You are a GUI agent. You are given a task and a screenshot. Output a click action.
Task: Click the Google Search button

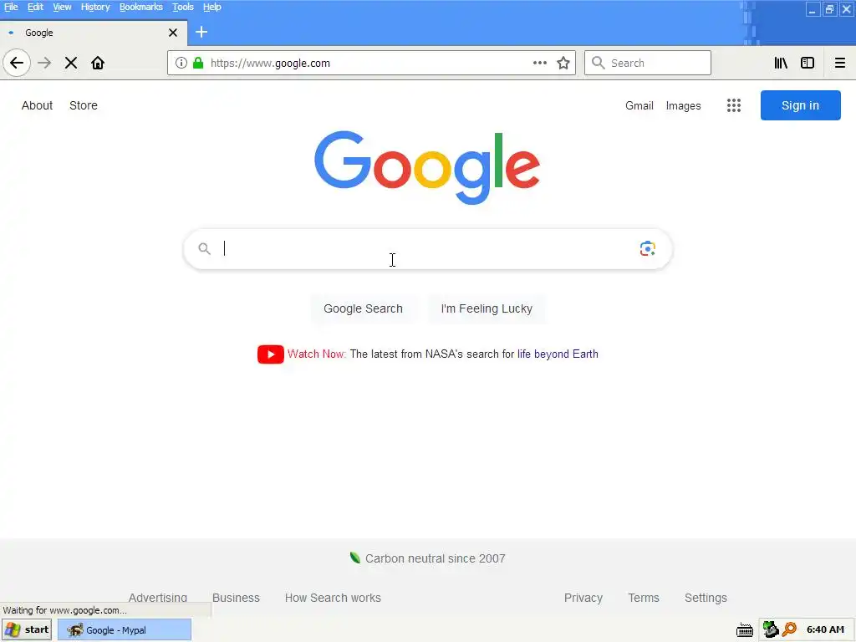point(363,308)
